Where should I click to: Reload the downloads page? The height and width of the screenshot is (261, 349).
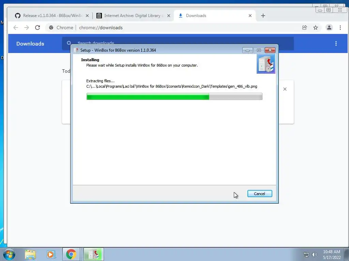[37, 28]
